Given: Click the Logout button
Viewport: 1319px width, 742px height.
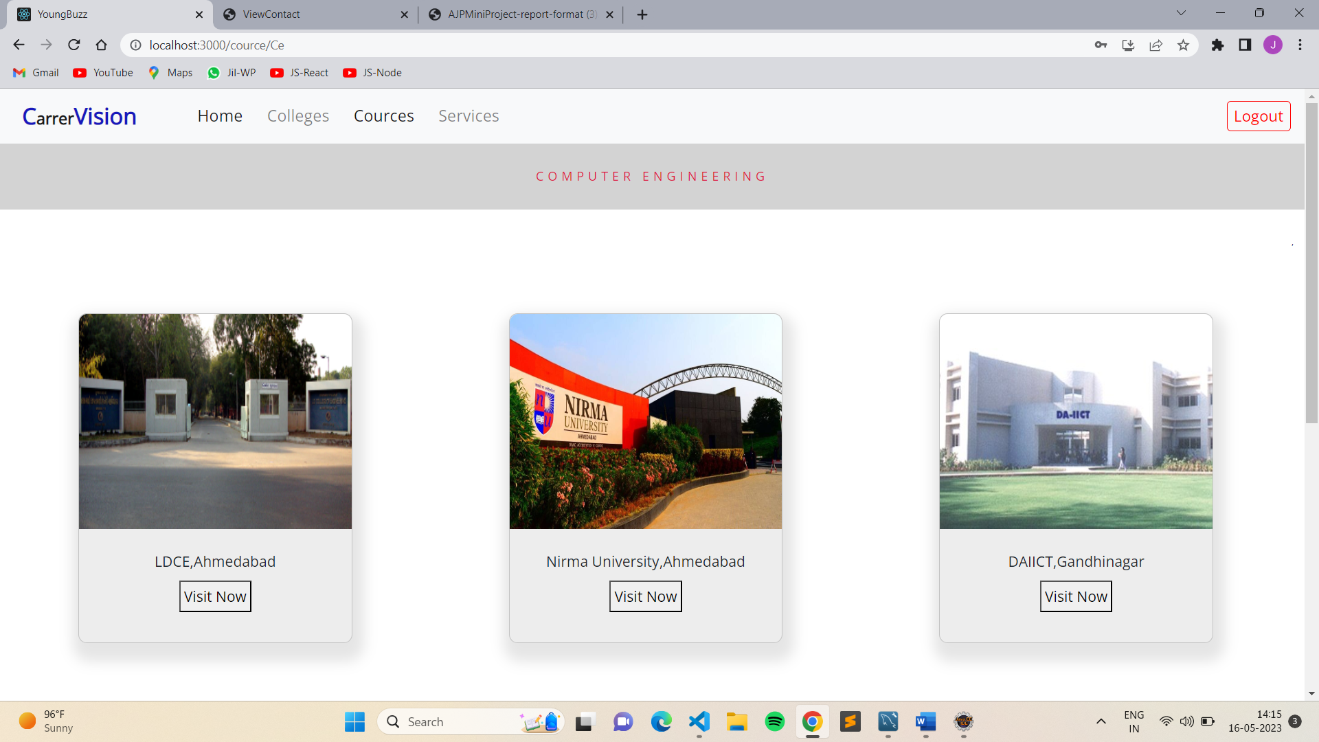Looking at the screenshot, I should point(1258,115).
